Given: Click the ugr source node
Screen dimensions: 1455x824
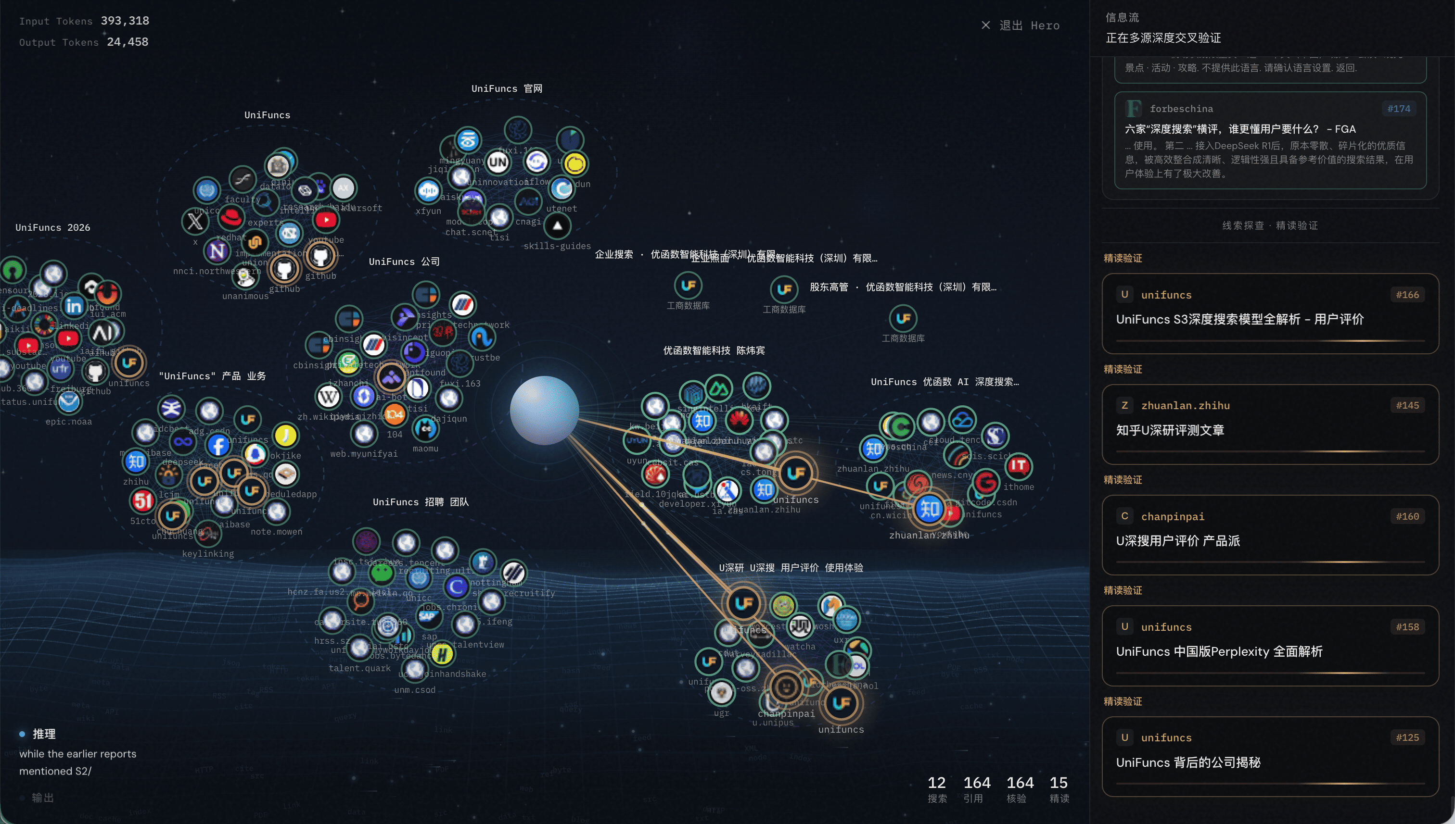Looking at the screenshot, I should 722,692.
